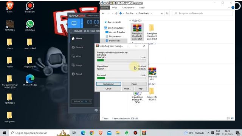Click Mode... button in extraction dialog
The height and width of the screenshot is (136, 242).
point(127,88)
